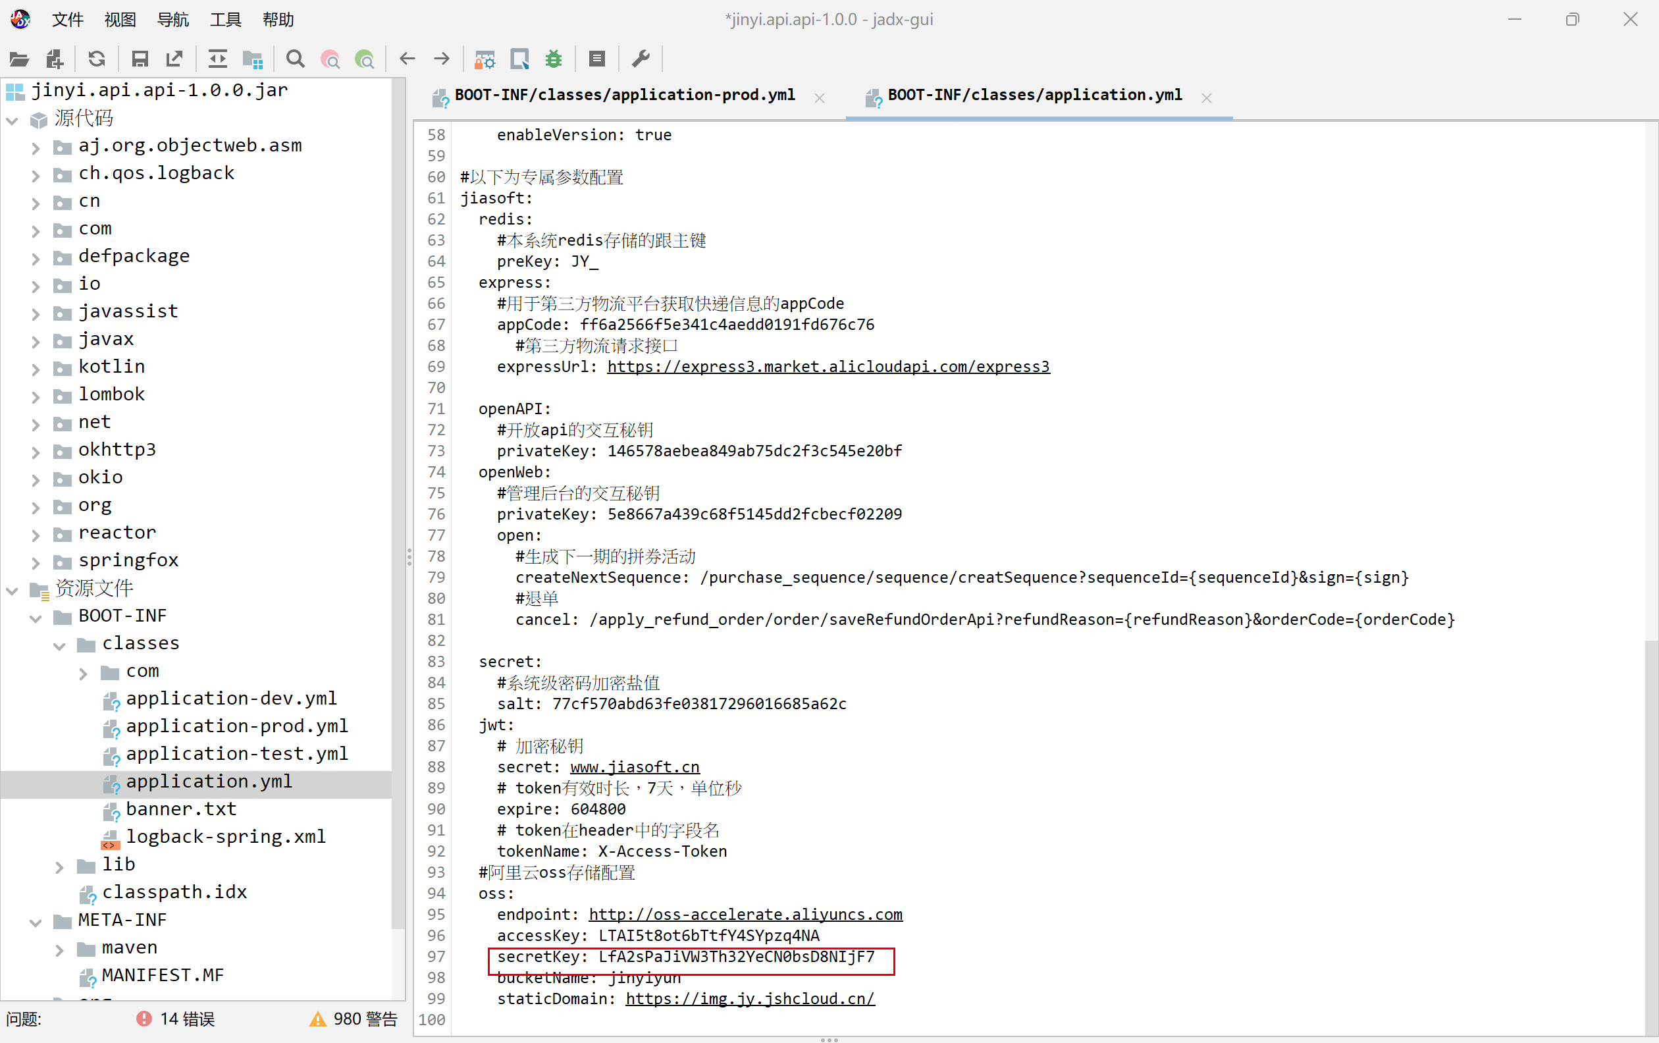Image resolution: width=1659 pixels, height=1043 pixels.
Task: Close the application-prod.yml tab
Action: 819,98
